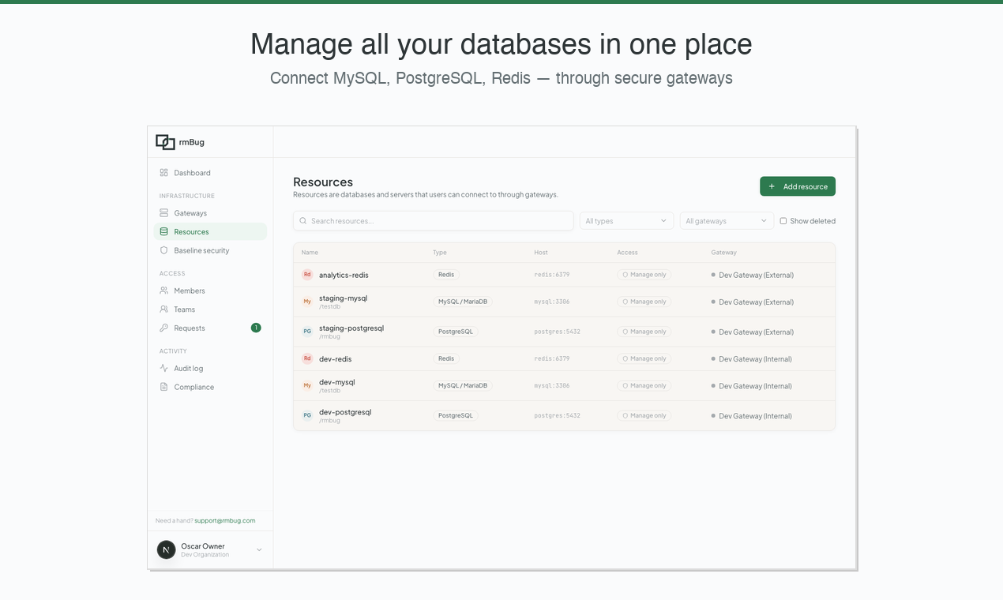Click the Rd icon for dev-redis
This screenshot has width=1003, height=600.
point(307,358)
